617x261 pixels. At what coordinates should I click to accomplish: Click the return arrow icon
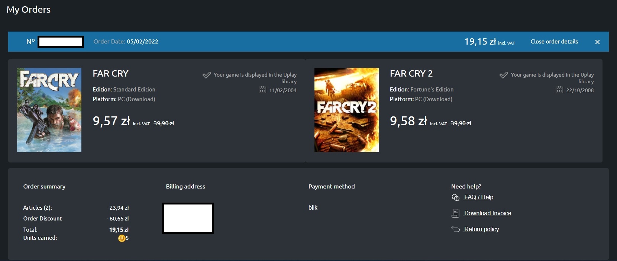tap(455, 229)
